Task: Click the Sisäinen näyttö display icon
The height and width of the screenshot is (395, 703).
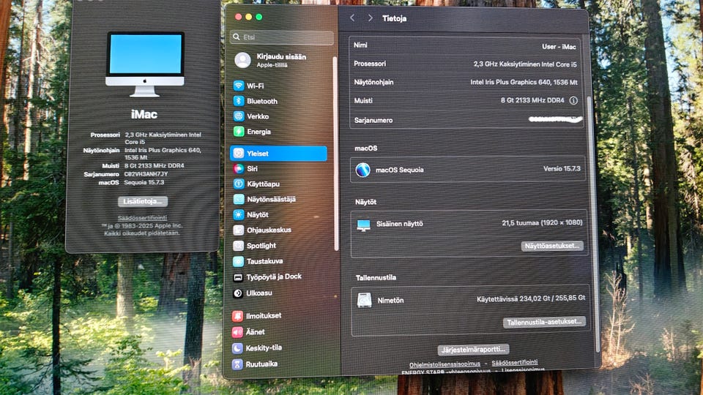Action: coord(364,225)
